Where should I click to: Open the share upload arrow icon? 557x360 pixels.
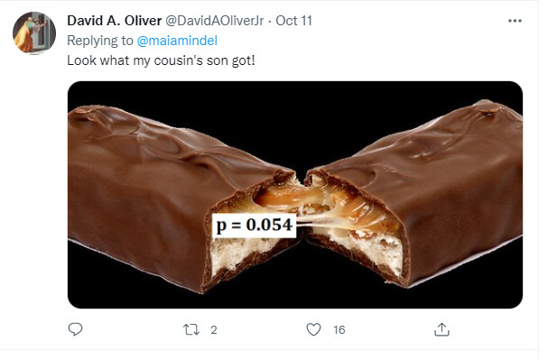pos(441,329)
